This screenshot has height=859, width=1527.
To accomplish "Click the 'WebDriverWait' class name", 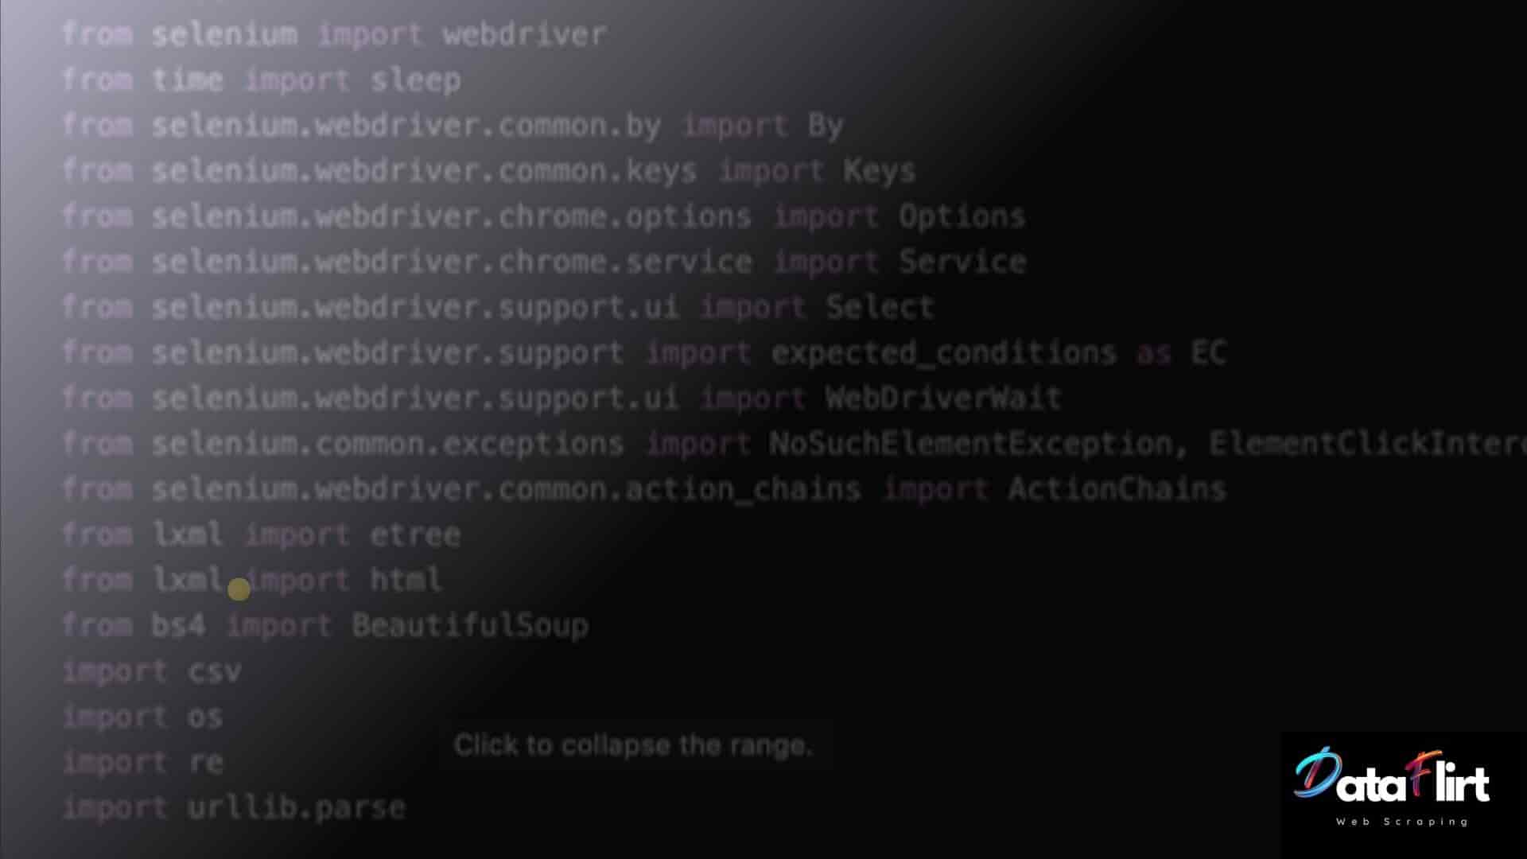I will click(x=943, y=398).
